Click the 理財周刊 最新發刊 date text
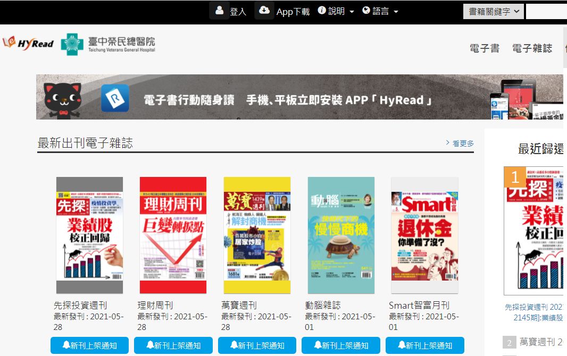 click(172, 321)
